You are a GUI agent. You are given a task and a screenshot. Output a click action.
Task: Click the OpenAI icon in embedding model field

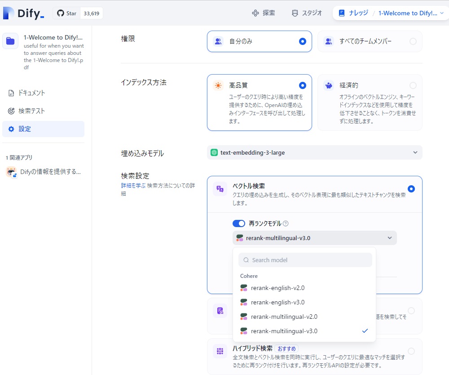[214, 152]
